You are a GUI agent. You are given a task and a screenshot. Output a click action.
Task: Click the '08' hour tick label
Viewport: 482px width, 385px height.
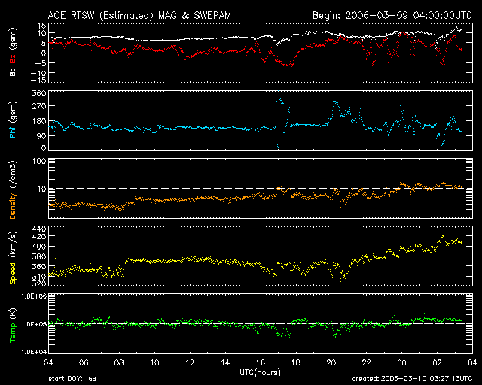tap(119, 362)
